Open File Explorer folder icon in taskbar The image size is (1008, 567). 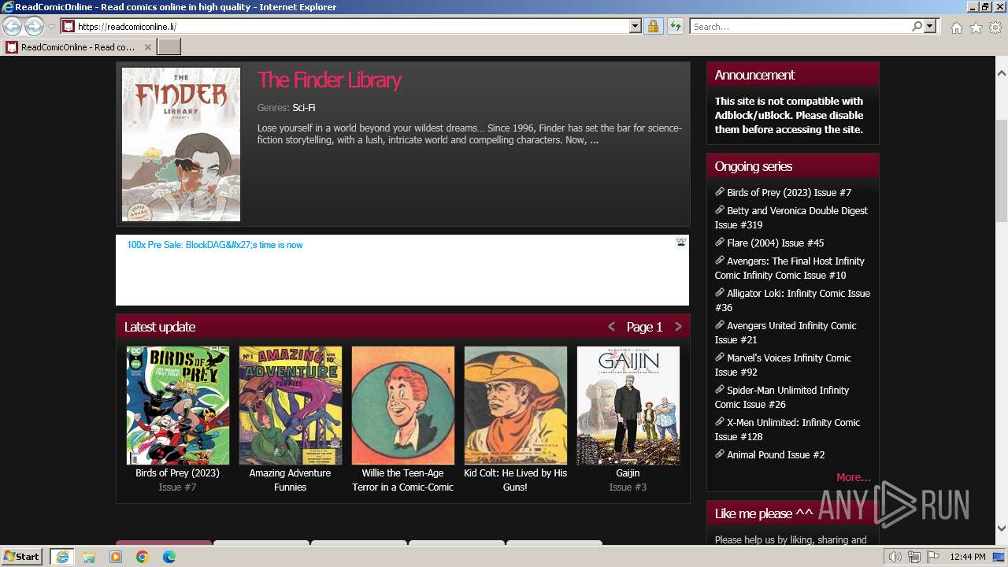[x=89, y=557]
